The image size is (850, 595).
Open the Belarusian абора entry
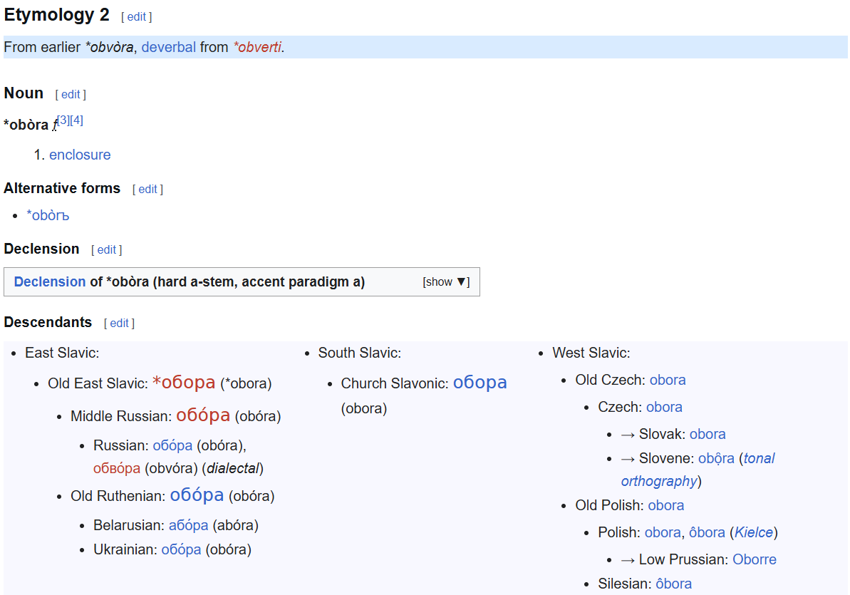[188, 526]
